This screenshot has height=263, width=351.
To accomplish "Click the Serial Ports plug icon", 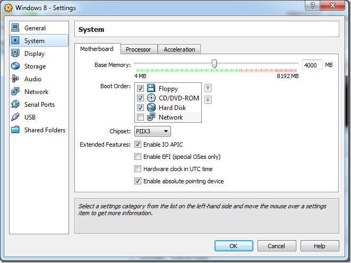I will click(15, 104).
